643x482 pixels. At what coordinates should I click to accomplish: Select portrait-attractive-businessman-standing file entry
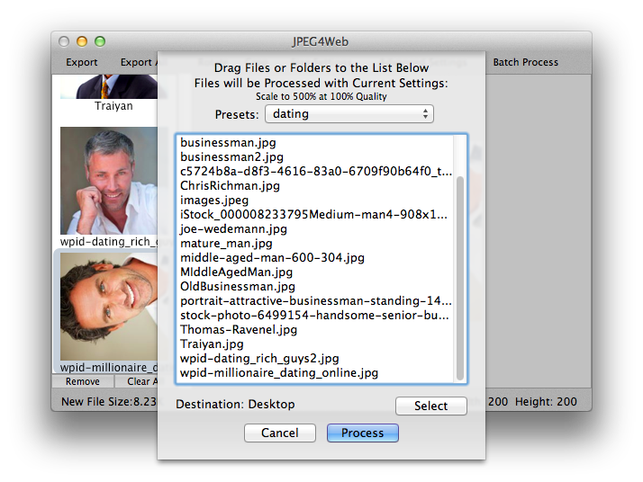point(316,301)
